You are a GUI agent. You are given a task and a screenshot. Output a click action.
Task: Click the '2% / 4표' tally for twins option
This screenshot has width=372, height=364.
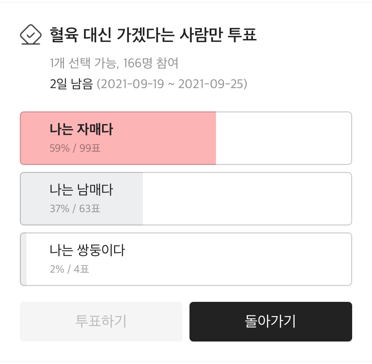(69, 269)
